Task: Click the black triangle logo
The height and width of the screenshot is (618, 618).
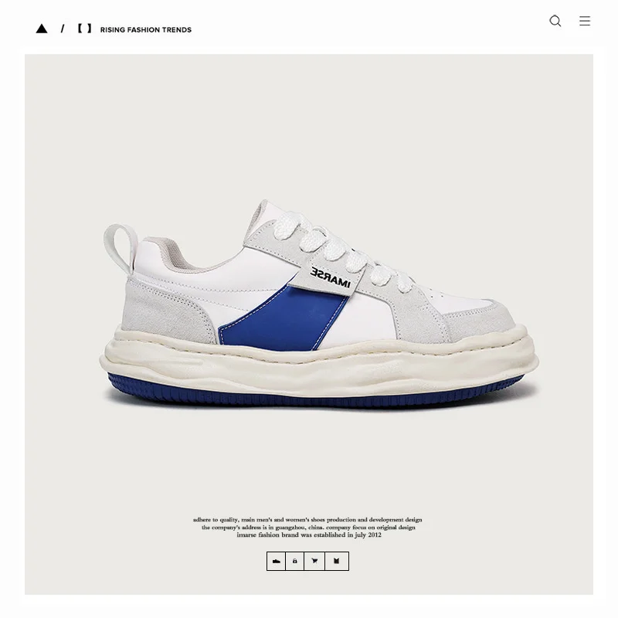Action: tap(42, 29)
